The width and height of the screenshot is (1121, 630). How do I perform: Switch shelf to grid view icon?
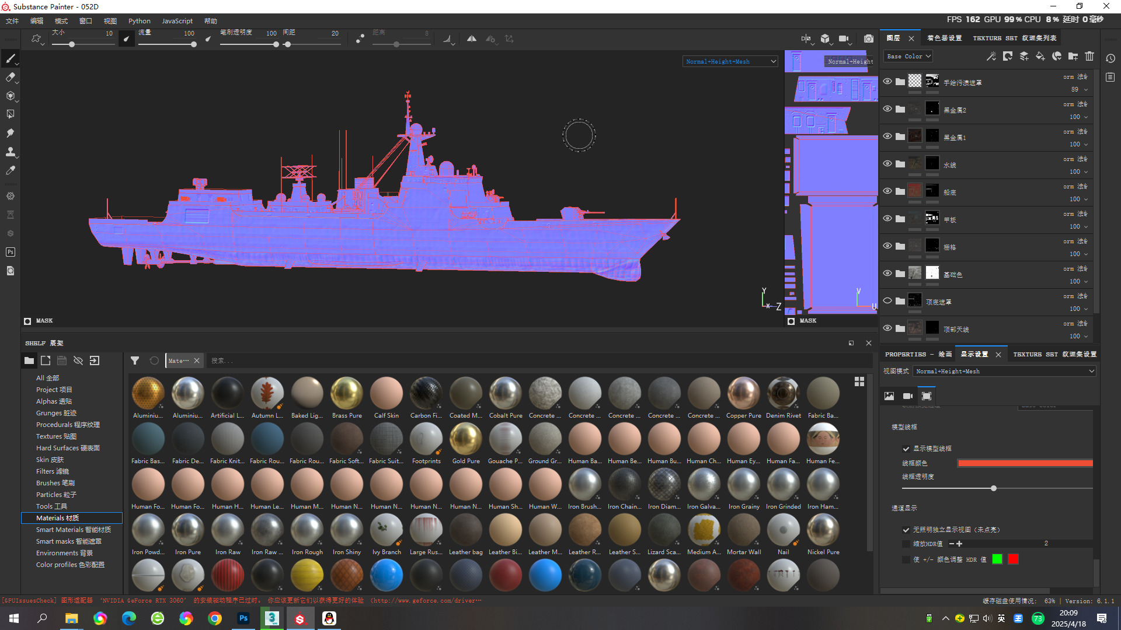point(859,381)
